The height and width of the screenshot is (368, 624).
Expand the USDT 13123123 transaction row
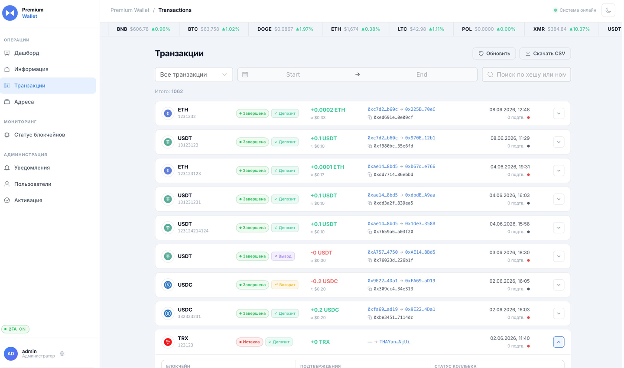click(x=559, y=142)
